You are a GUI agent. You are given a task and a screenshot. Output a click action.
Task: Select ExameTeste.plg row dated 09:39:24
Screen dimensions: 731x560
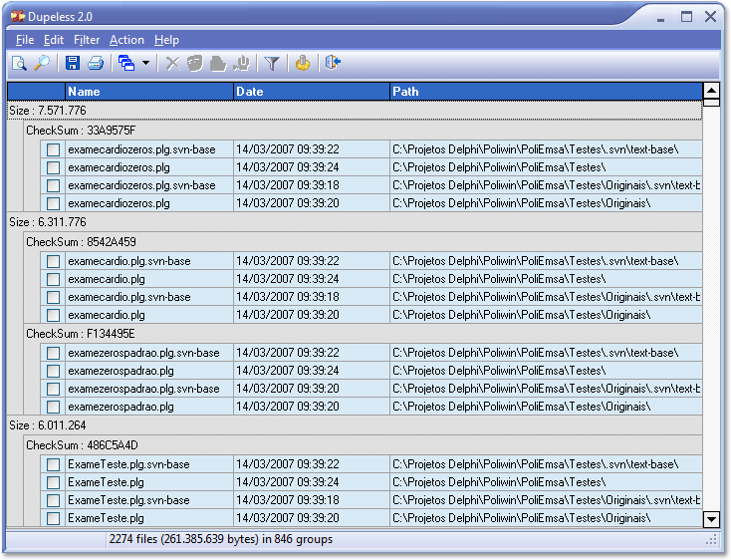(371, 482)
